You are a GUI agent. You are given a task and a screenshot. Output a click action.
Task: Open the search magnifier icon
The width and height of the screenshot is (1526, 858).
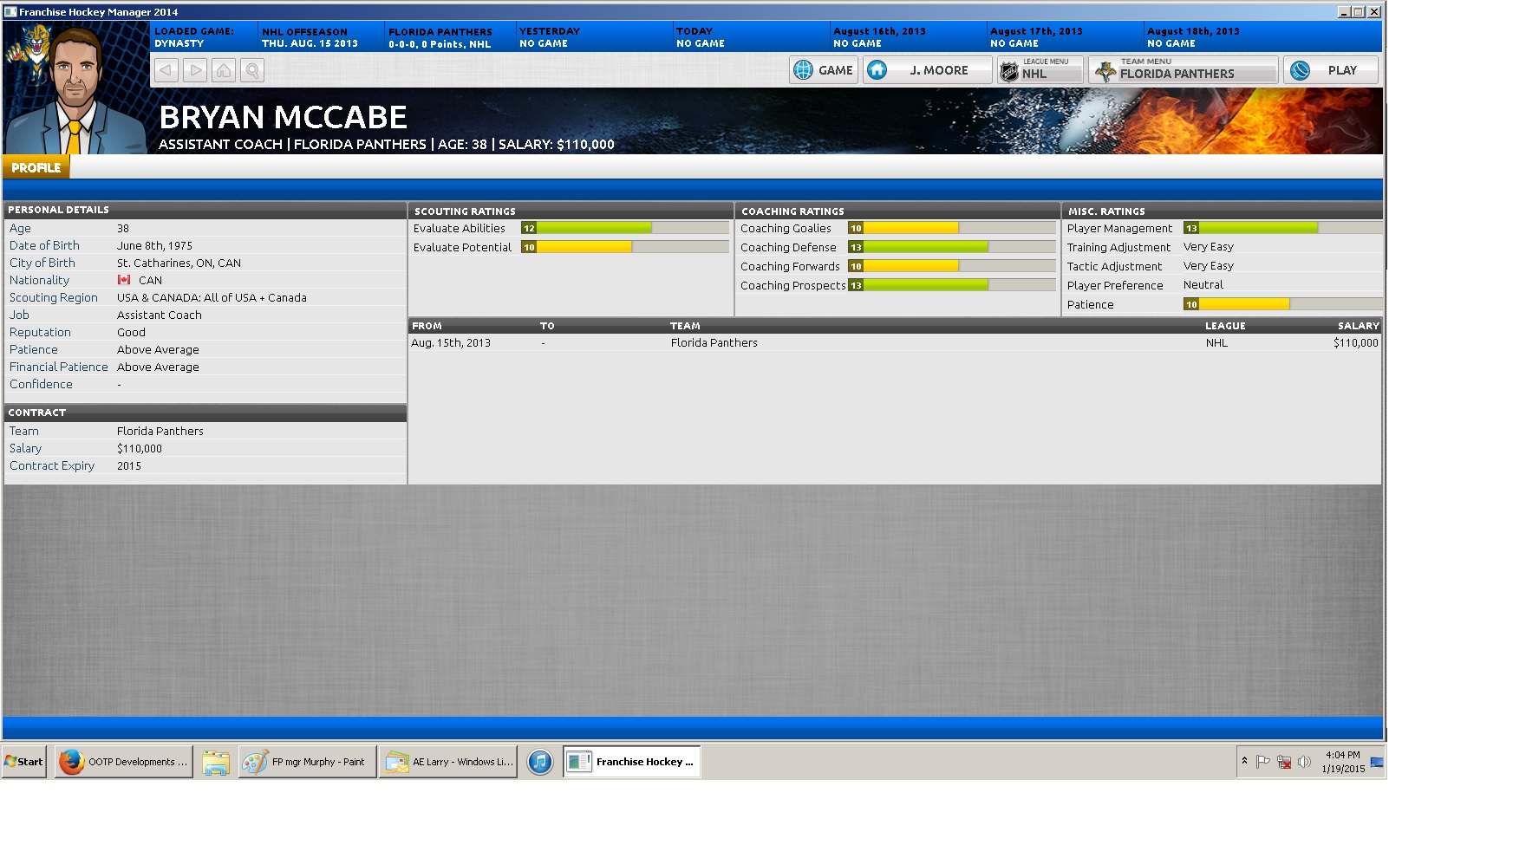pyautogui.click(x=252, y=70)
